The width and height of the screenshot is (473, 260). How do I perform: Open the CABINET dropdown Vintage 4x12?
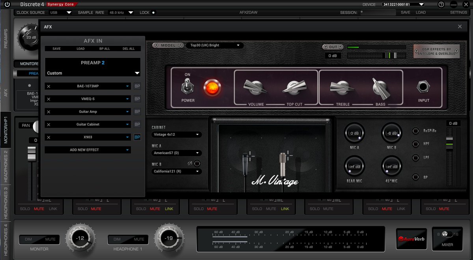coord(177,135)
